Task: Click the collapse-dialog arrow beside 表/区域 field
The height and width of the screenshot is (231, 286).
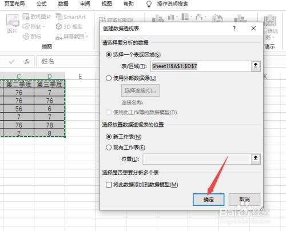Action: (256, 66)
